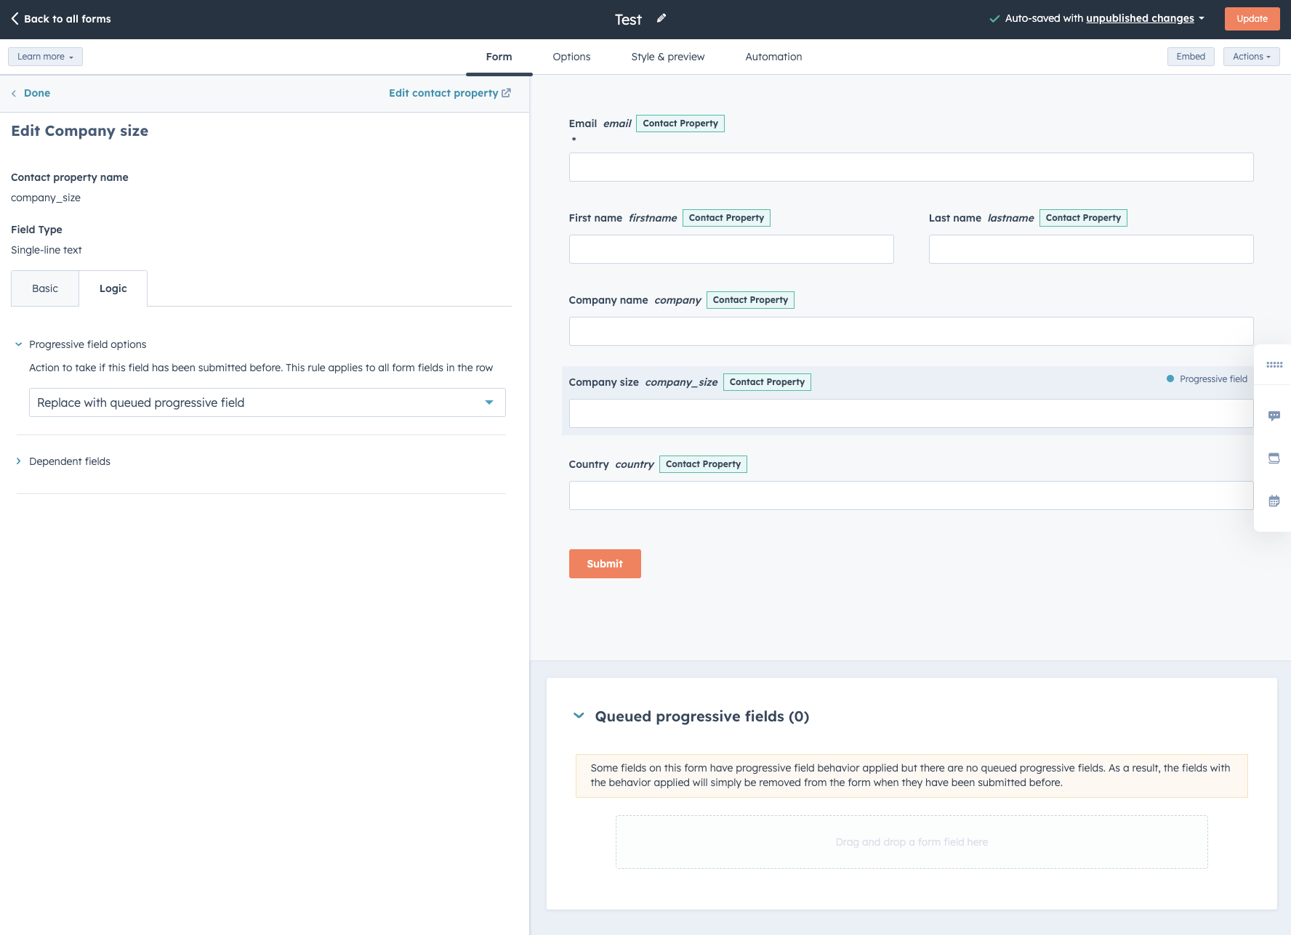Click the left chevron next to Done
Viewport: 1291px width, 935px height.
click(x=14, y=93)
